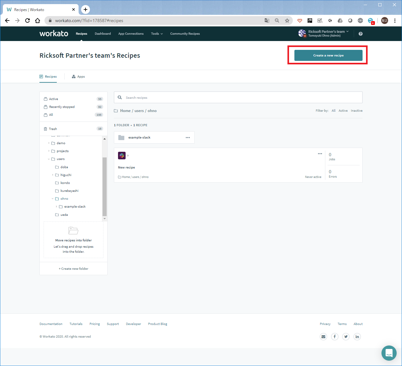Set the filter to All
This screenshot has width=402, height=366.
(334, 111)
